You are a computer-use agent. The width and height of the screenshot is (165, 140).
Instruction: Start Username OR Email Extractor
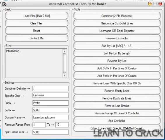point(117,31)
